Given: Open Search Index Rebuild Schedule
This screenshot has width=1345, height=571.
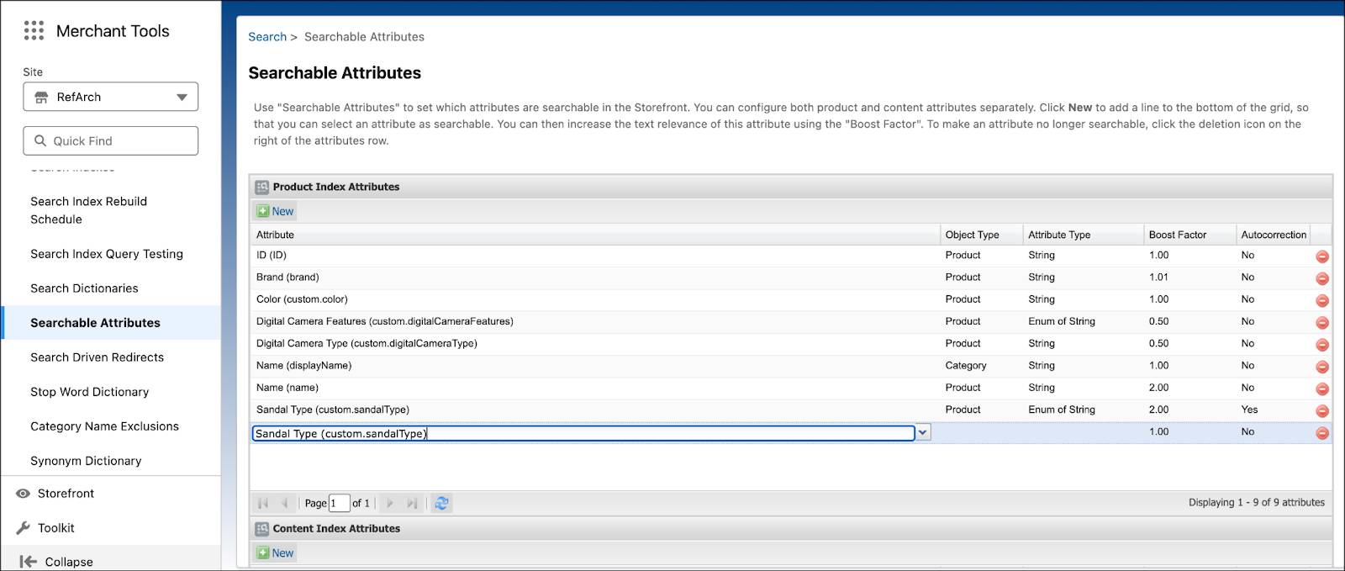Looking at the screenshot, I should pyautogui.click(x=89, y=210).
